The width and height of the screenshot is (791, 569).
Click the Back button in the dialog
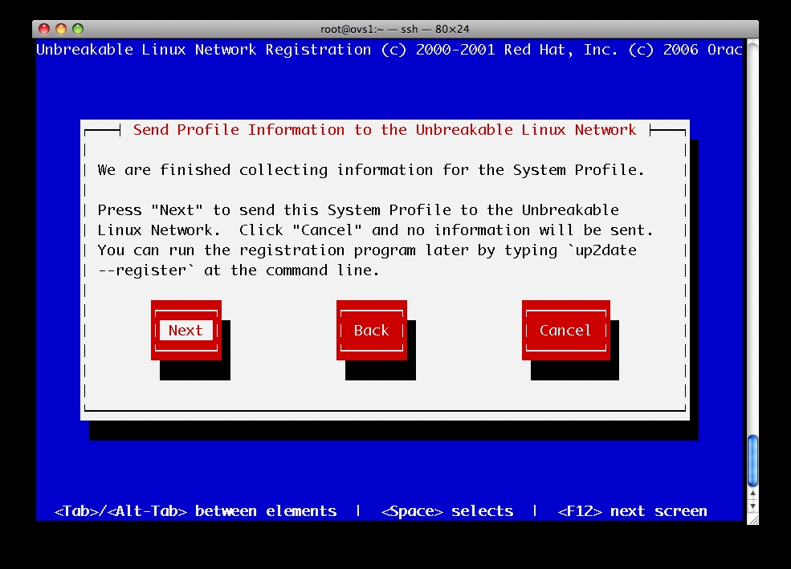pyautogui.click(x=371, y=331)
